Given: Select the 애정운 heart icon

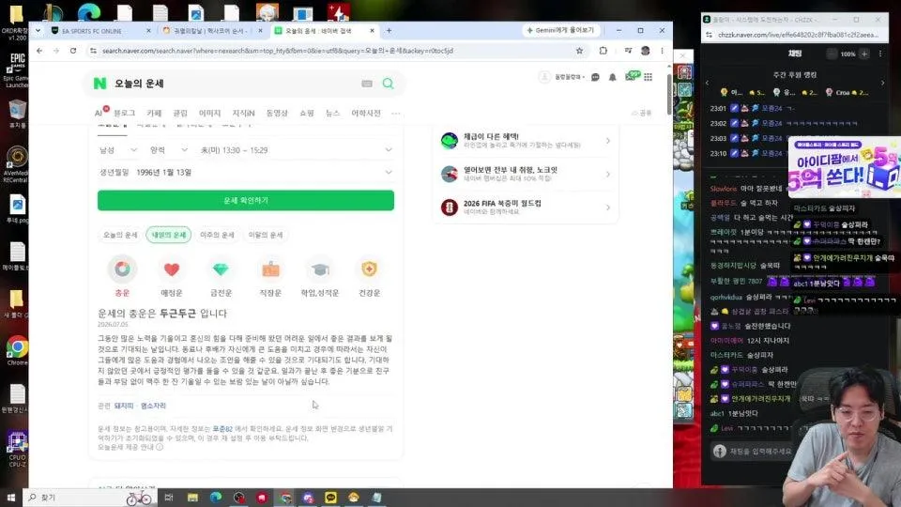Looking at the screenshot, I should coord(172,269).
